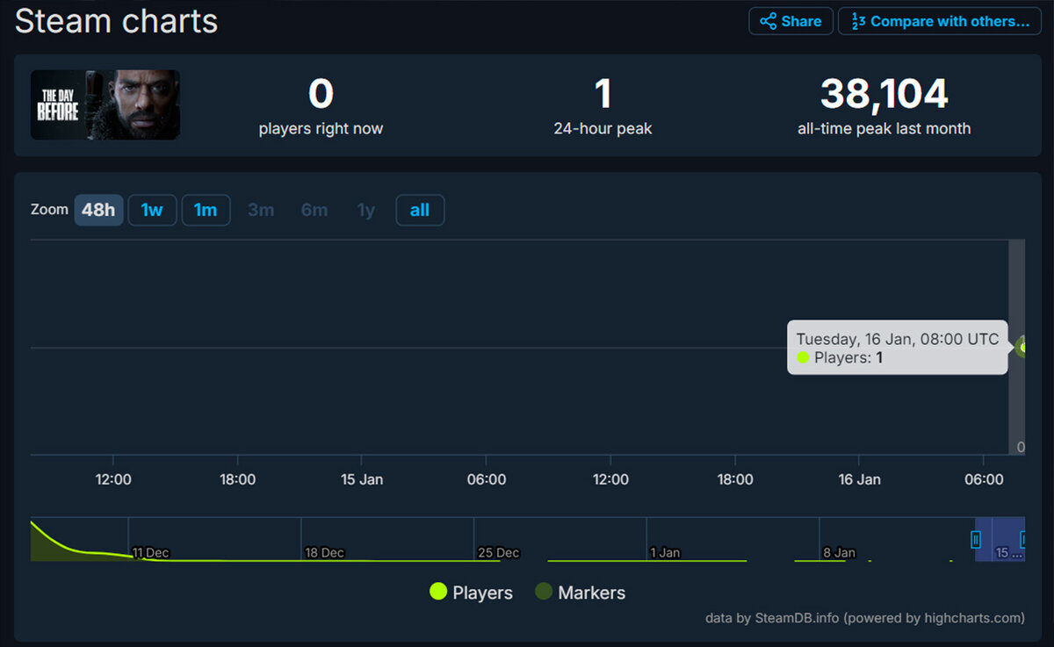Click the tooltip date text
Screen dimensions: 1054x647
click(898, 339)
